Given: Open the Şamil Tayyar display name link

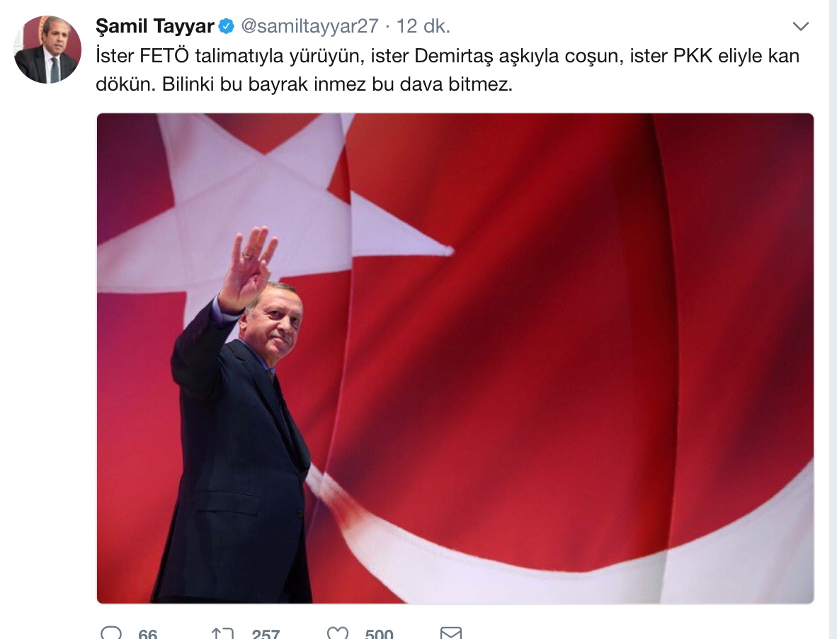Looking at the screenshot, I should click(155, 26).
